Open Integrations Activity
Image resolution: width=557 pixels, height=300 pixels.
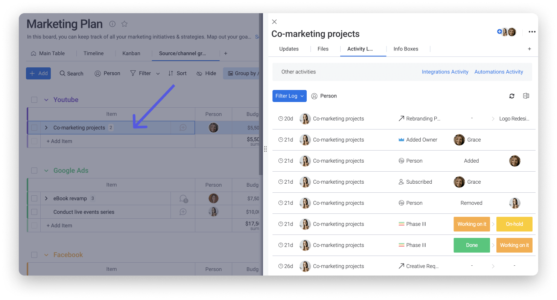[x=445, y=72]
